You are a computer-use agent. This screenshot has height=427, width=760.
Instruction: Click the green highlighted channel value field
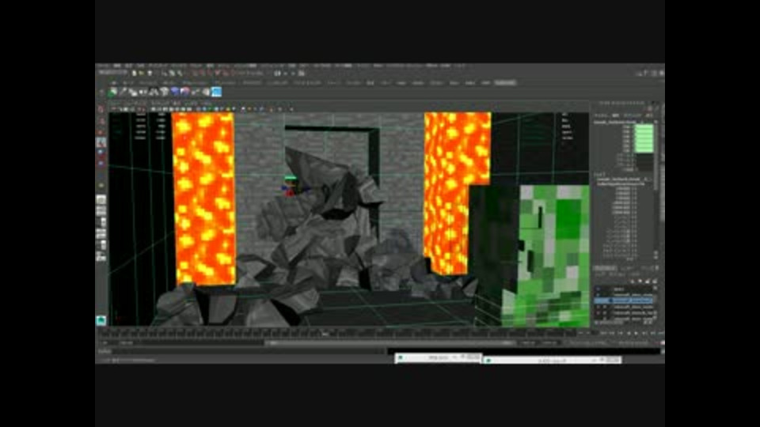644,138
